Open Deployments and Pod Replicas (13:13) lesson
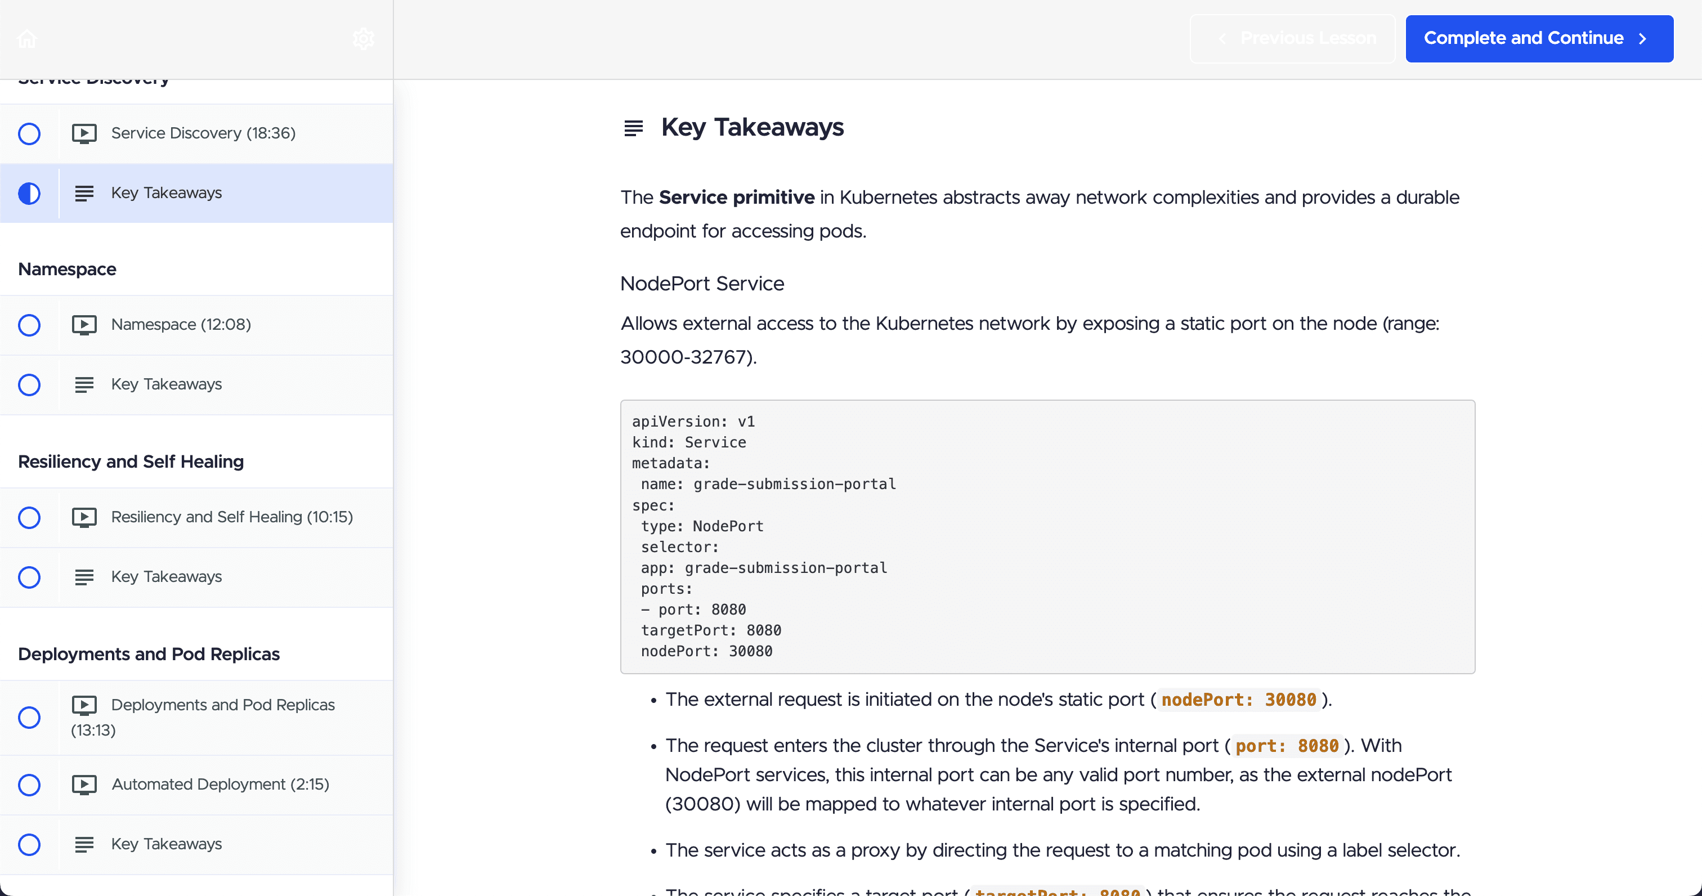Viewport: 1702px width, 896px height. (196, 718)
